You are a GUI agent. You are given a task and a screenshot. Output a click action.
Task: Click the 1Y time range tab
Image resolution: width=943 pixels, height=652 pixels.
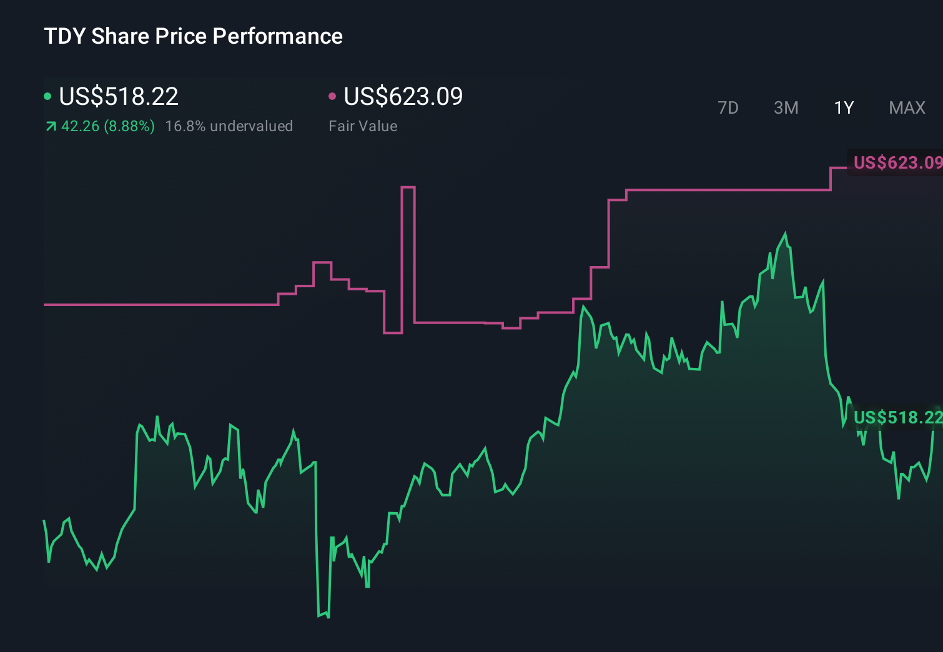[843, 107]
